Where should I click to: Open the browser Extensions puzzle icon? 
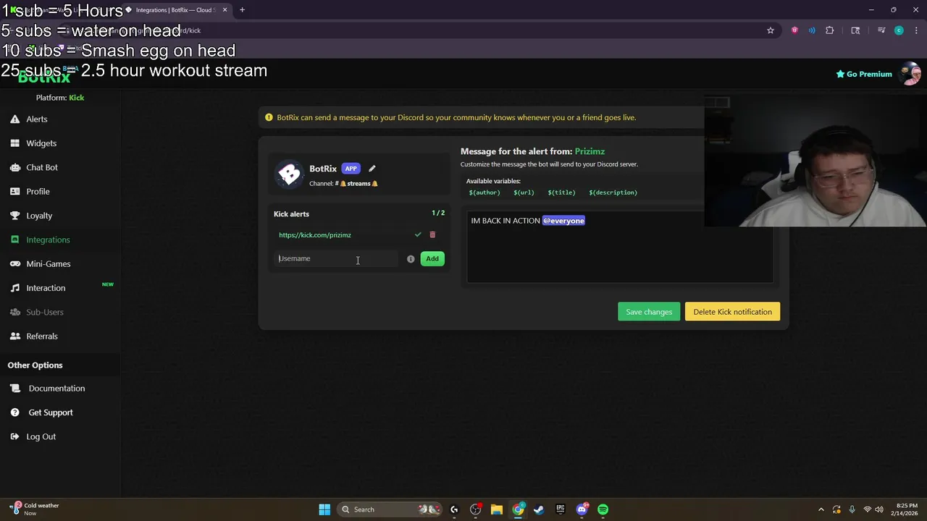(830, 30)
